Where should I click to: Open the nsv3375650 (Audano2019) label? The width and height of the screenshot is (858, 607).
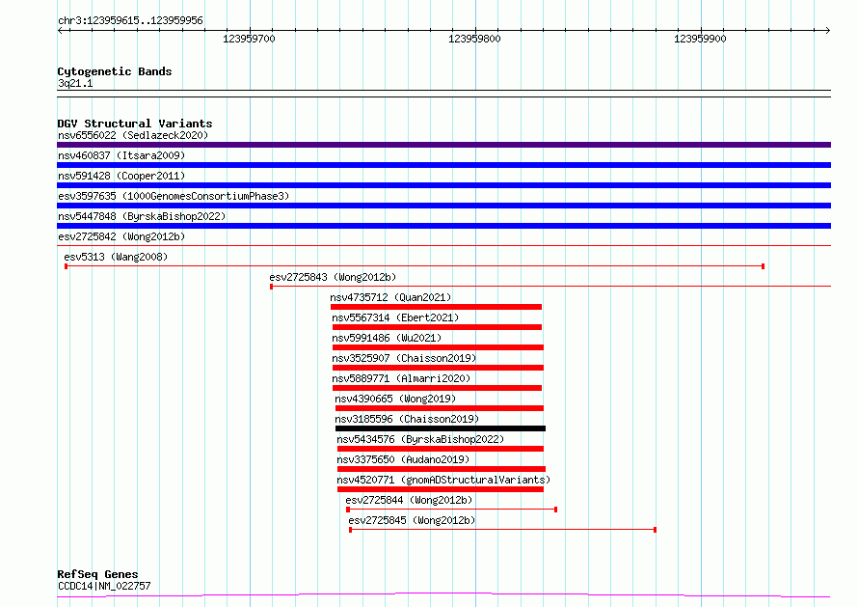point(403,459)
